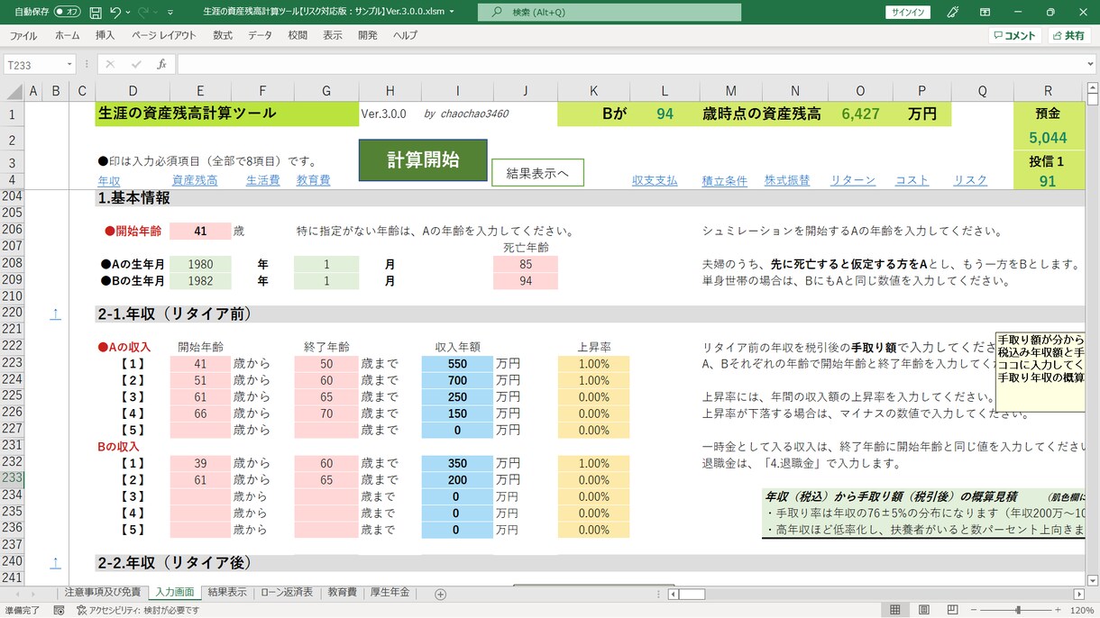
Task: Click the コメント comments button
Action: click(1014, 36)
